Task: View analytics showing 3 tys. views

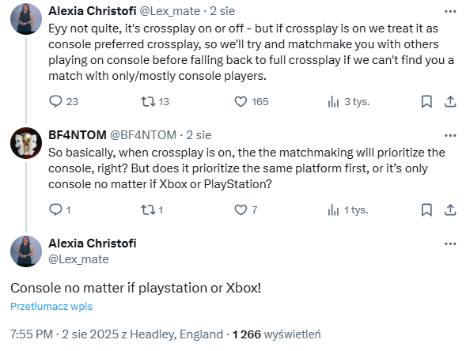Action: 348,101
